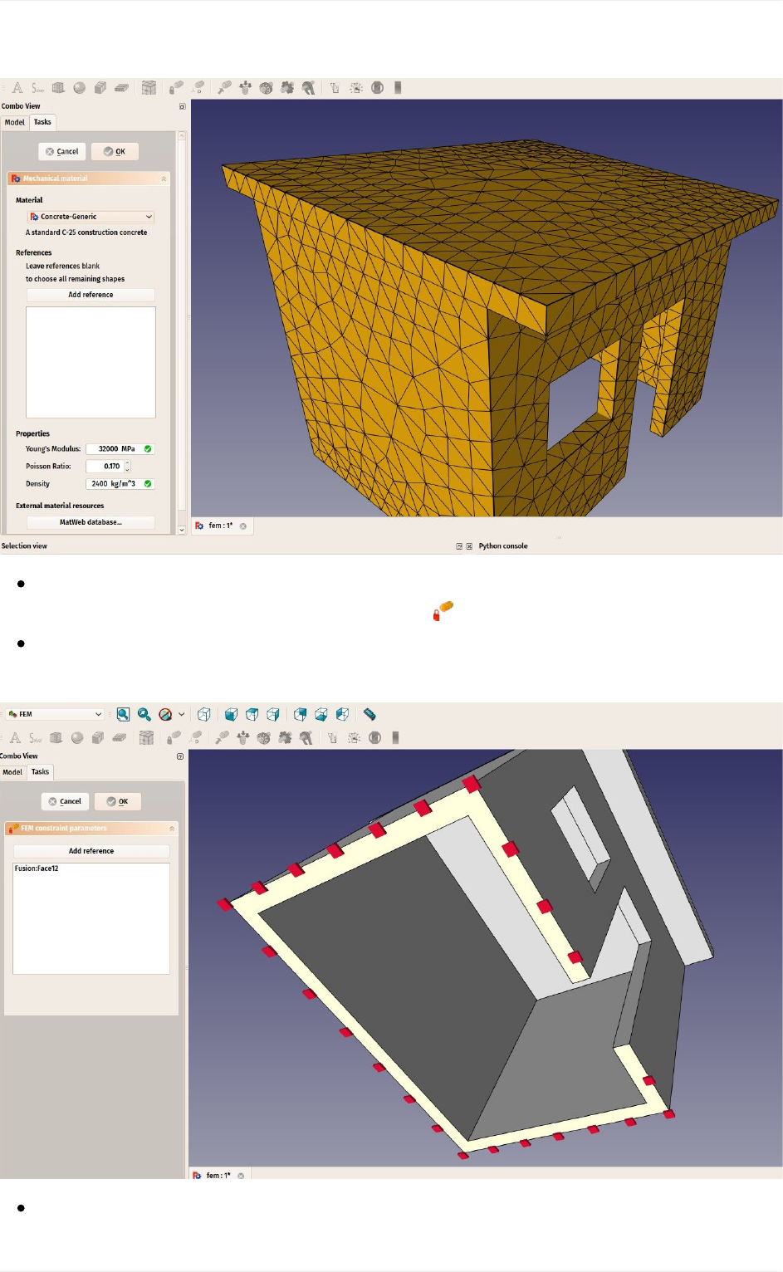The image size is (783, 1272).
Task: Select the fem : 1* tab below constraint view
Action: point(218,1175)
